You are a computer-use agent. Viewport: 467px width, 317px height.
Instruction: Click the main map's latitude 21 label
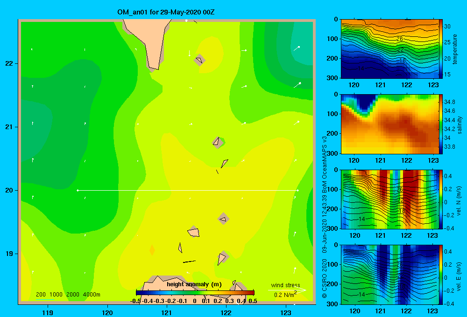point(9,127)
